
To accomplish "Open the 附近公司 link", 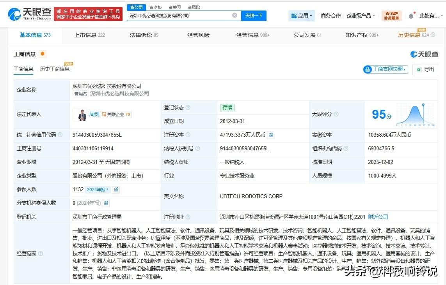I will click(x=378, y=217).
